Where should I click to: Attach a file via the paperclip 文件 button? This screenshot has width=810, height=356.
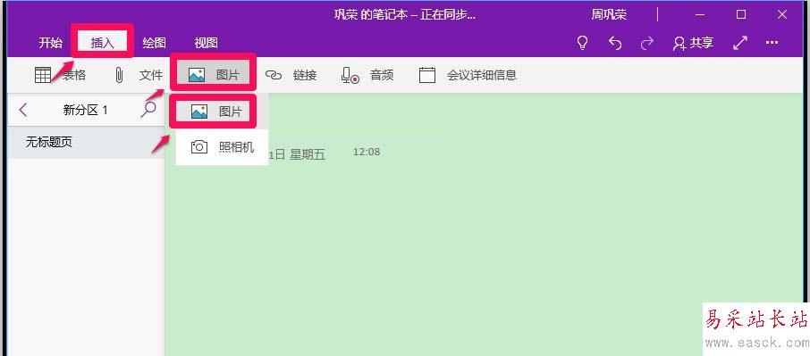tap(138, 75)
